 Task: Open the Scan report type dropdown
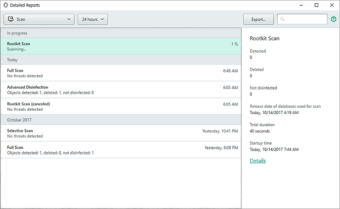point(39,19)
